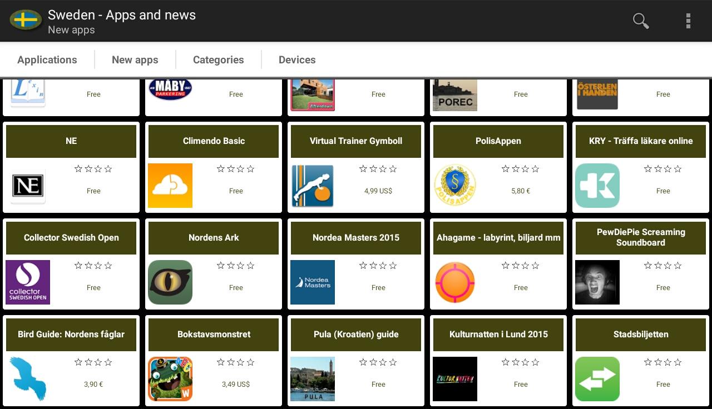Tap the Stadsbiljetten green arrows icon
The image size is (712, 409).
pos(597,379)
